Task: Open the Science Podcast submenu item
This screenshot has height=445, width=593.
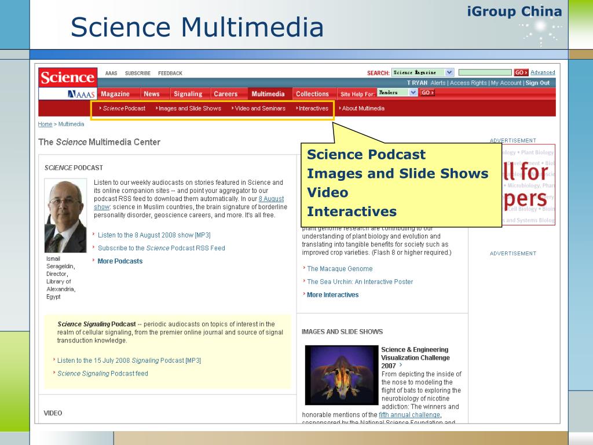Action: (x=123, y=108)
